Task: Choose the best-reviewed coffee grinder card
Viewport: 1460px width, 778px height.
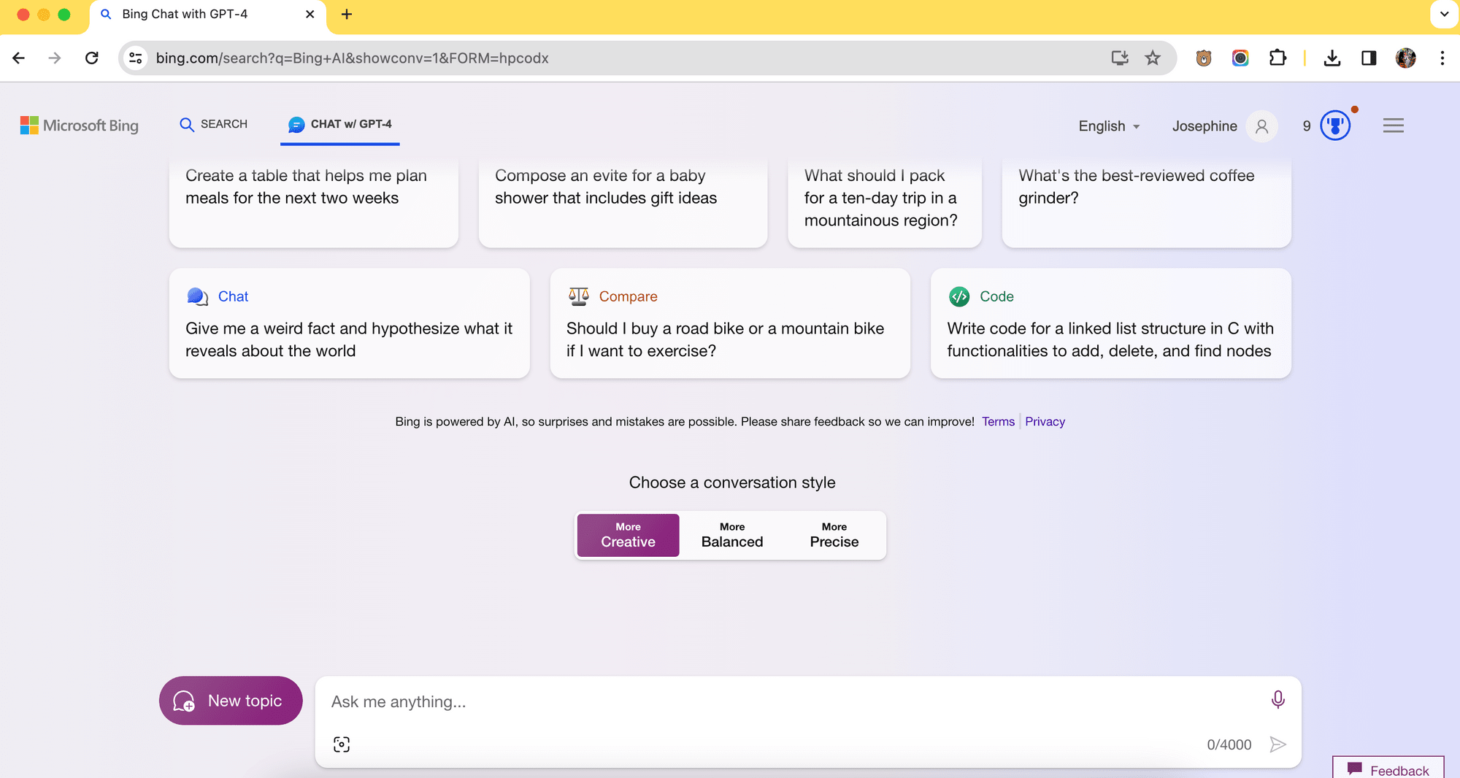Action: 1146,201
